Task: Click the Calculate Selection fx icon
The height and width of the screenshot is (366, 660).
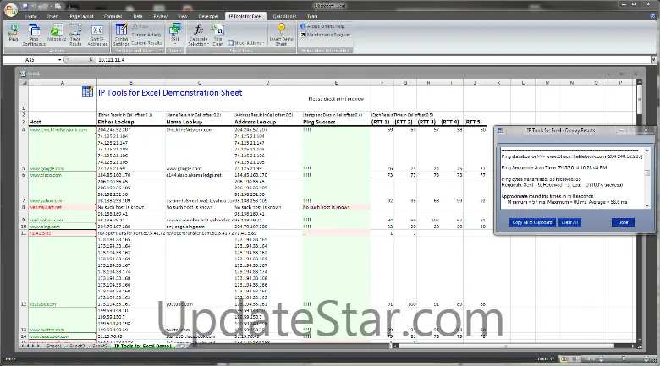Action: [x=199, y=30]
